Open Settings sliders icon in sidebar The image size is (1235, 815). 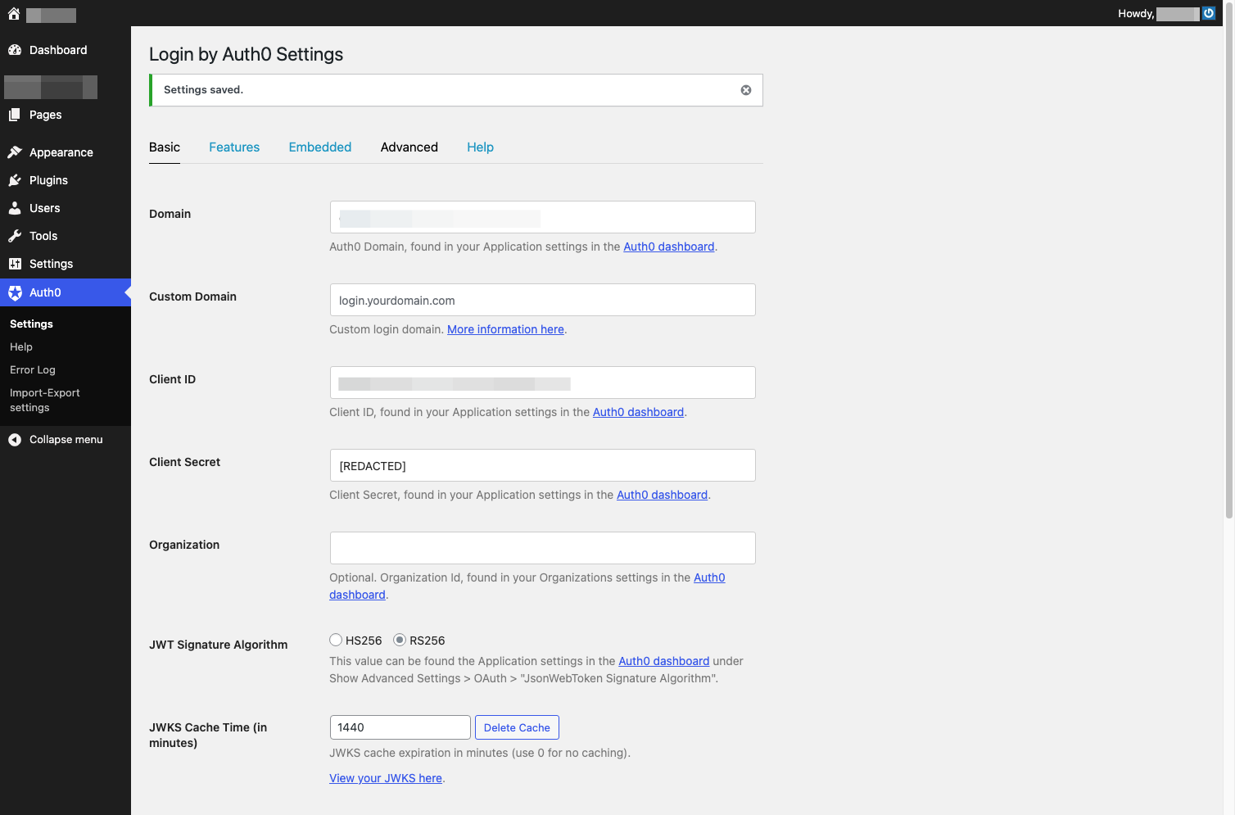(15, 264)
